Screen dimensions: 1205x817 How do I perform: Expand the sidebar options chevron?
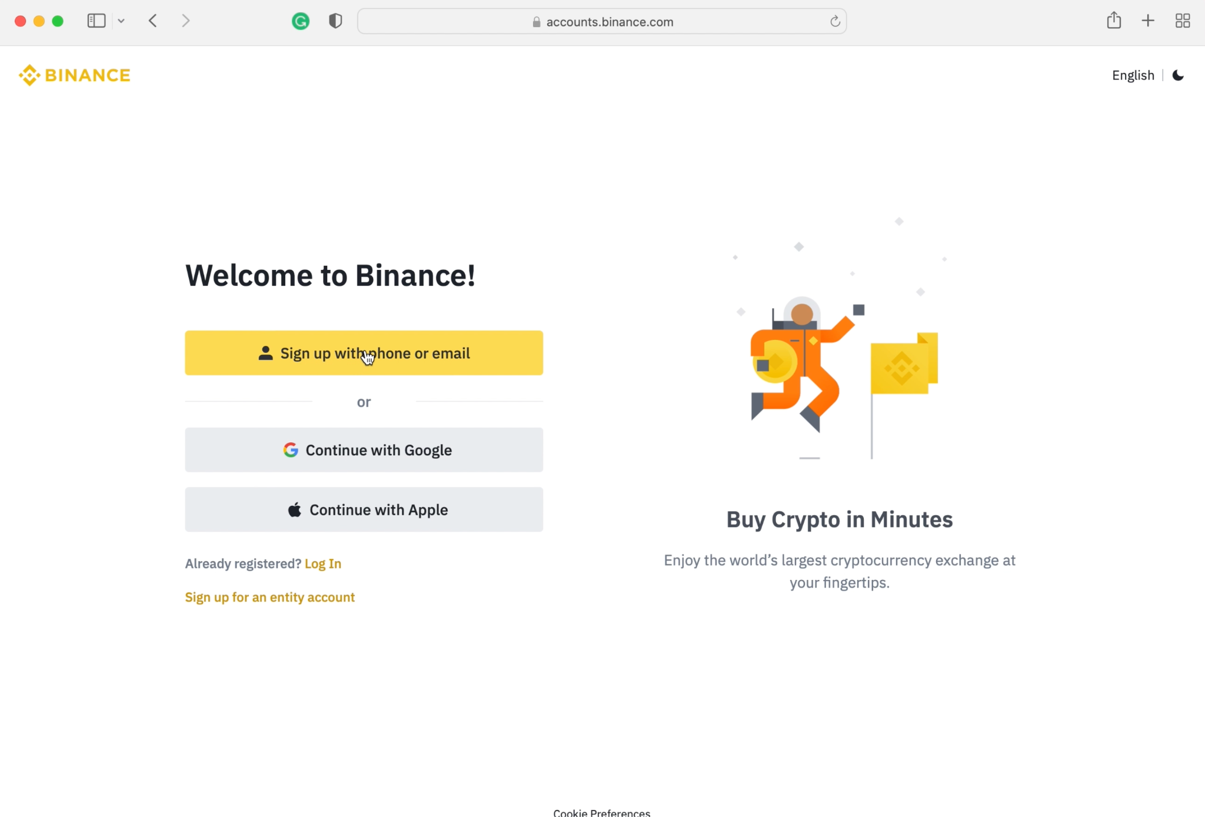(x=121, y=21)
